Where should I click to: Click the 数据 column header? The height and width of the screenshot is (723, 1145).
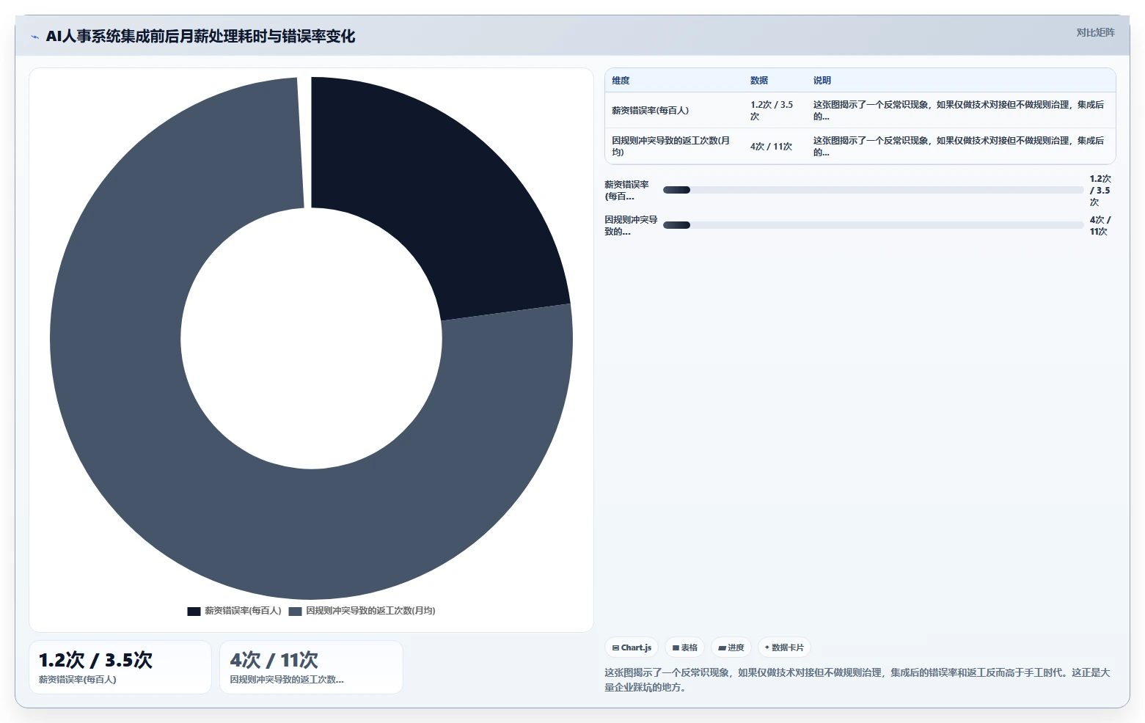tap(758, 81)
